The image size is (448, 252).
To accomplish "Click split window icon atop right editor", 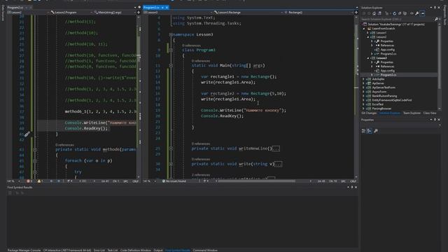I will [x=356, y=13].
